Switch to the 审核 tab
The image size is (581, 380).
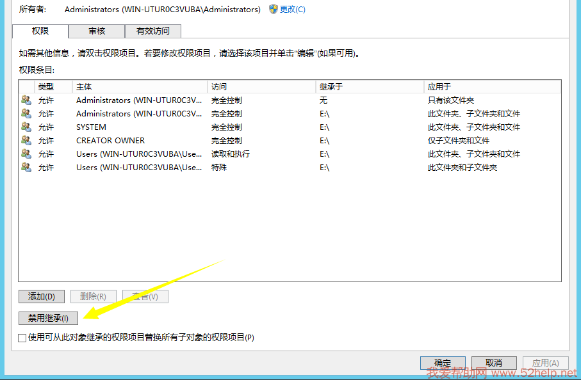pos(97,31)
